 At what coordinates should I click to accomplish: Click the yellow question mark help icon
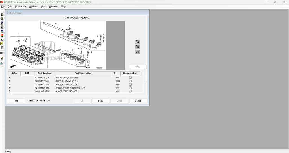tap(2, 58)
